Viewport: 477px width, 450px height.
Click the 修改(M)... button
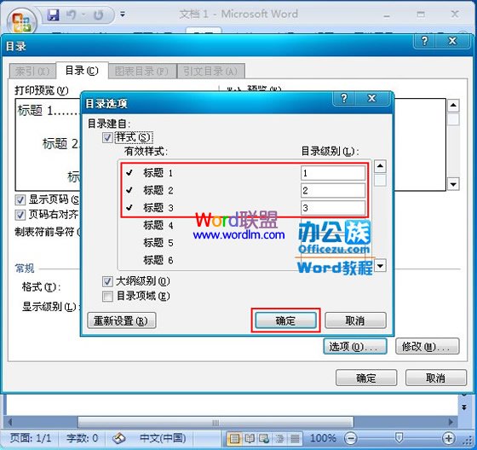(x=427, y=346)
